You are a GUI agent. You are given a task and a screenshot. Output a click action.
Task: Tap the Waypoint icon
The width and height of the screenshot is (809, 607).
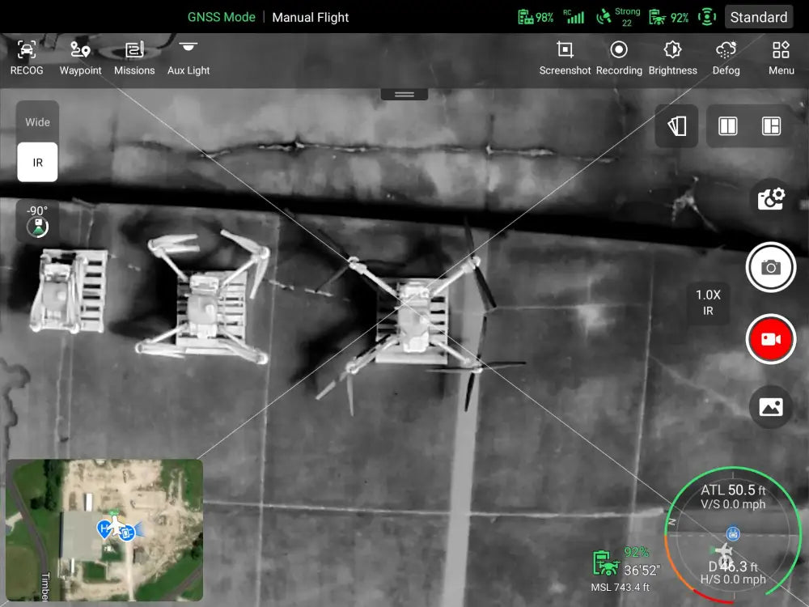tap(80, 57)
